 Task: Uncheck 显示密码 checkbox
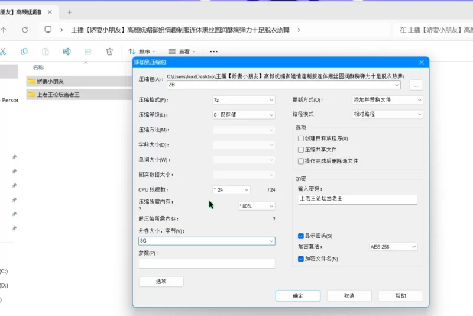[x=301, y=236]
